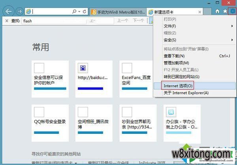The width and height of the screenshot is (237, 165).
Task: Click the browser Forward arrow button
Action: point(19,11)
